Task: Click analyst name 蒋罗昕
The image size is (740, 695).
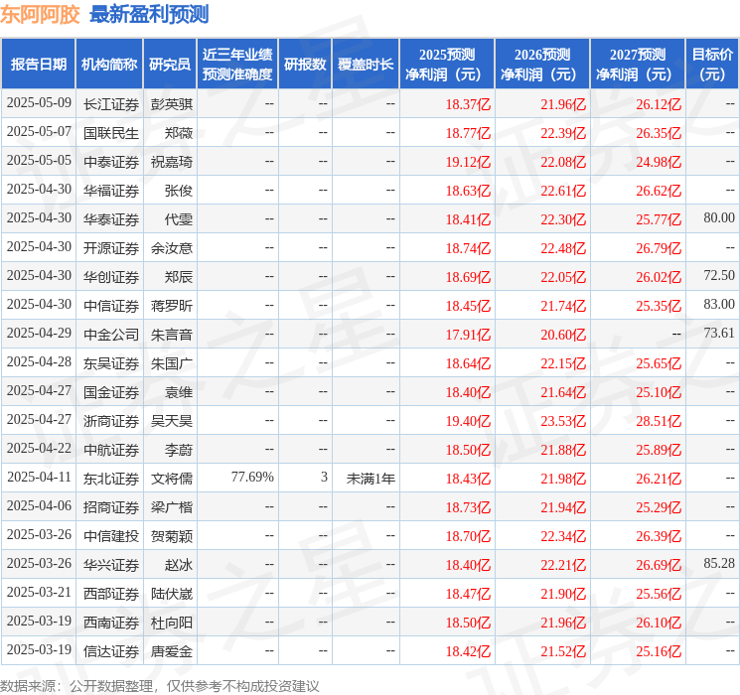Action: click(172, 306)
